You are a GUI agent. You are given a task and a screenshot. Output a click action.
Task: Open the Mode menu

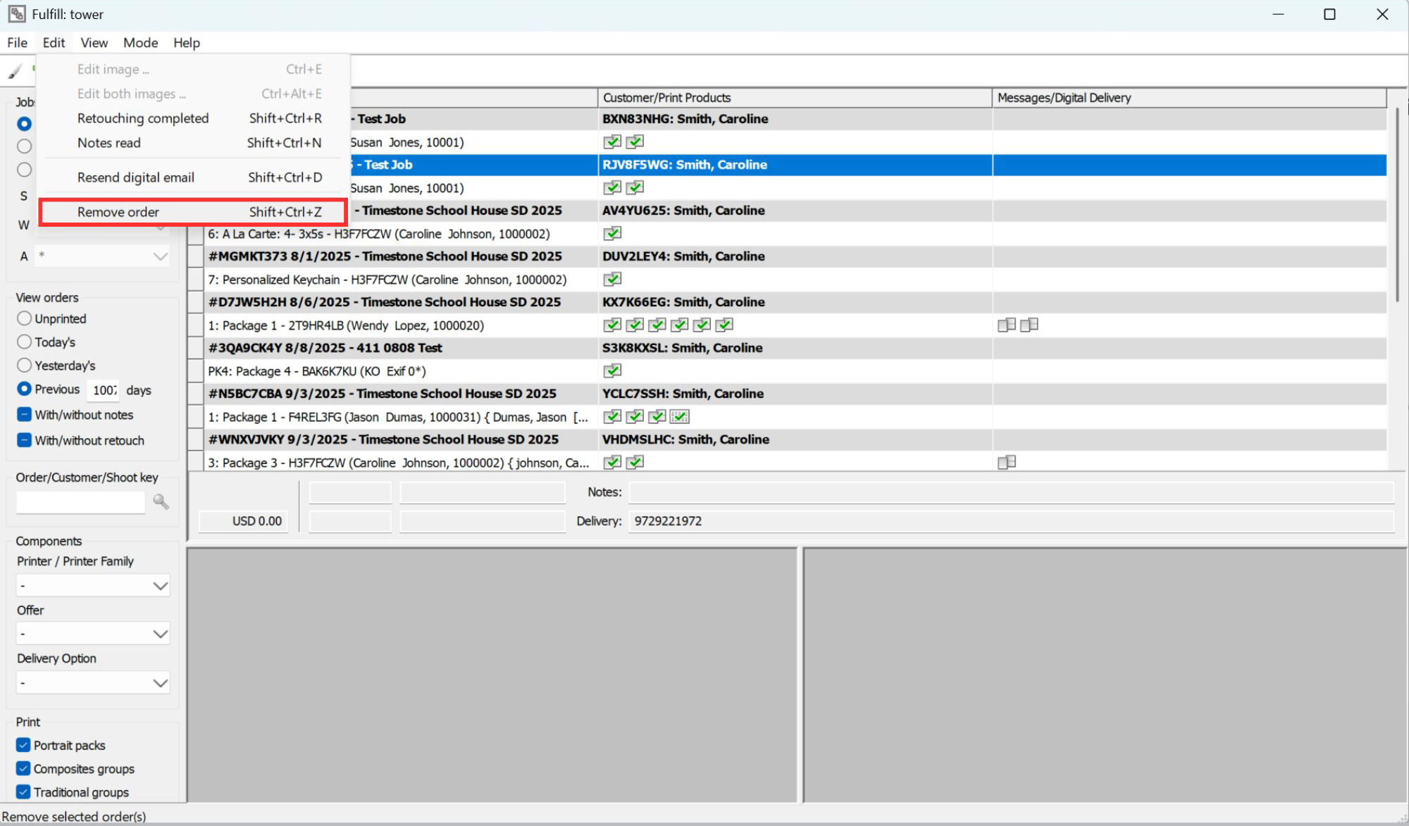[140, 42]
